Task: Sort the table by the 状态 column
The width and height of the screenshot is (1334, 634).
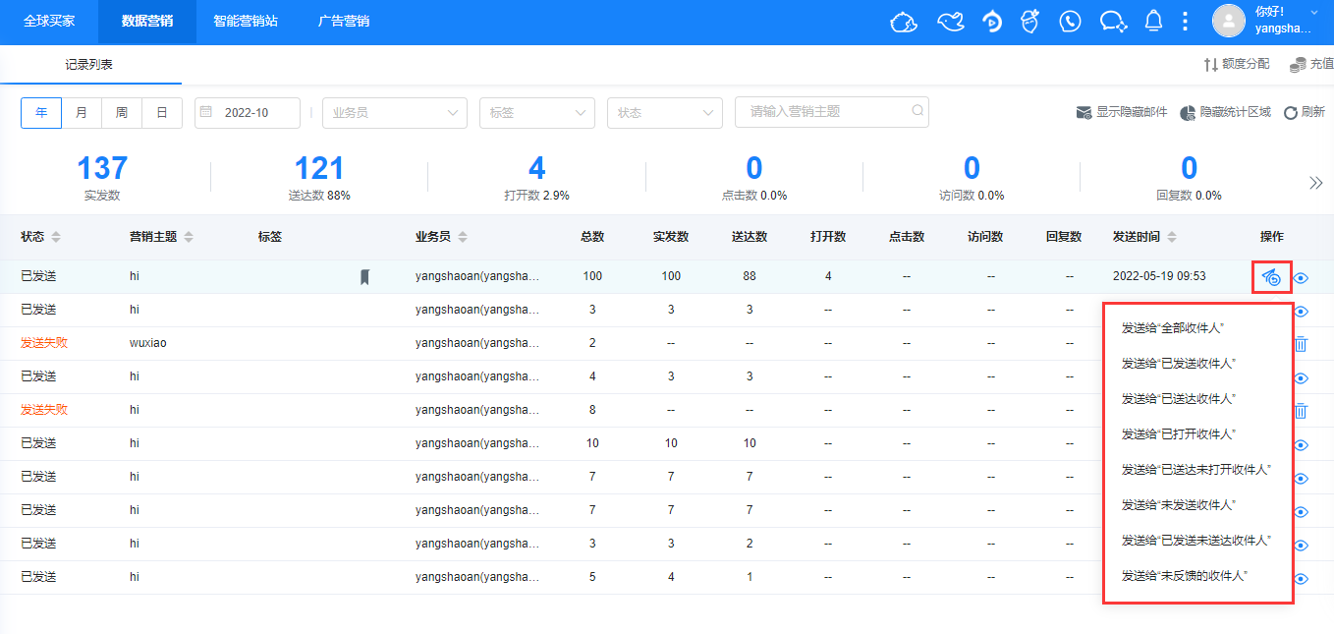Action: (56, 237)
